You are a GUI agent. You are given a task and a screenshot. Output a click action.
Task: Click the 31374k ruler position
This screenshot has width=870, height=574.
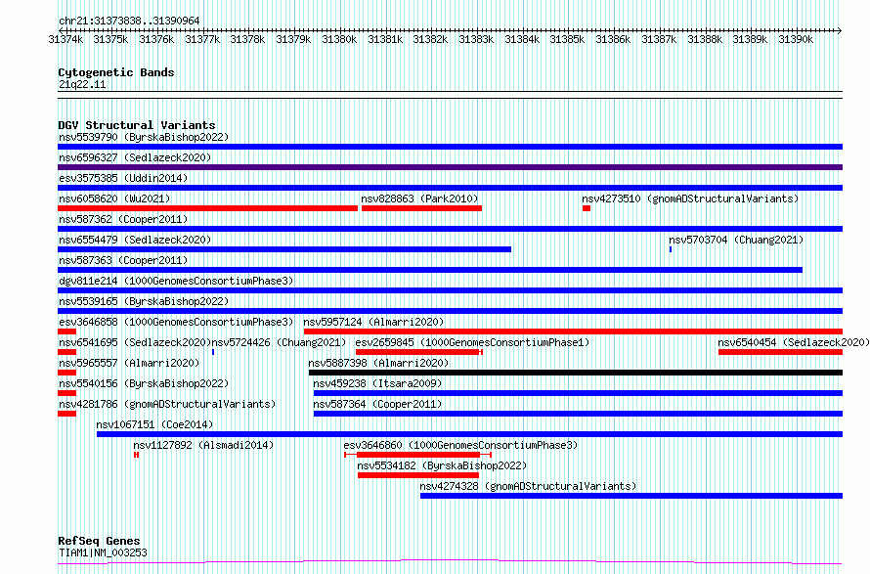tap(65, 39)
